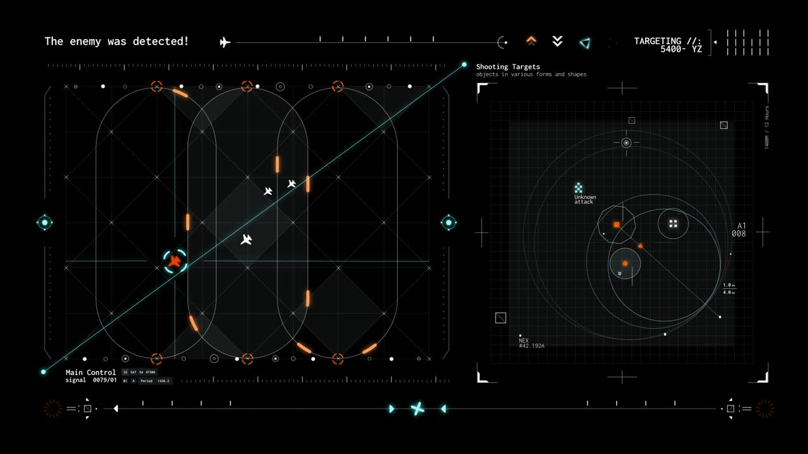Click the half-circle end of the top slider
This screenshot has height=454, width=808.
coord(502,42)
